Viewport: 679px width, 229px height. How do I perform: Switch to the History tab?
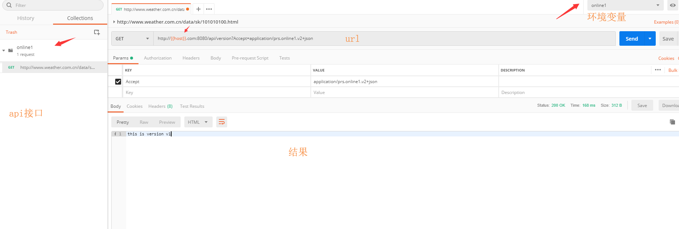26,18
